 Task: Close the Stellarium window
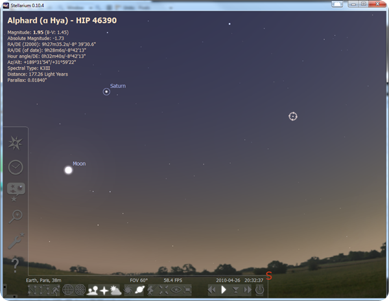click(377, 4)
